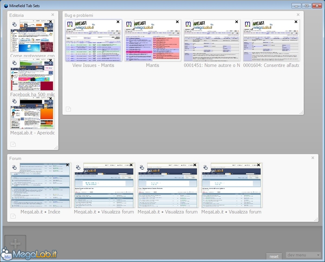The image size is (325, 262).
Task: Open the dev menu dropdown
Action: click(x=304, y=255)
